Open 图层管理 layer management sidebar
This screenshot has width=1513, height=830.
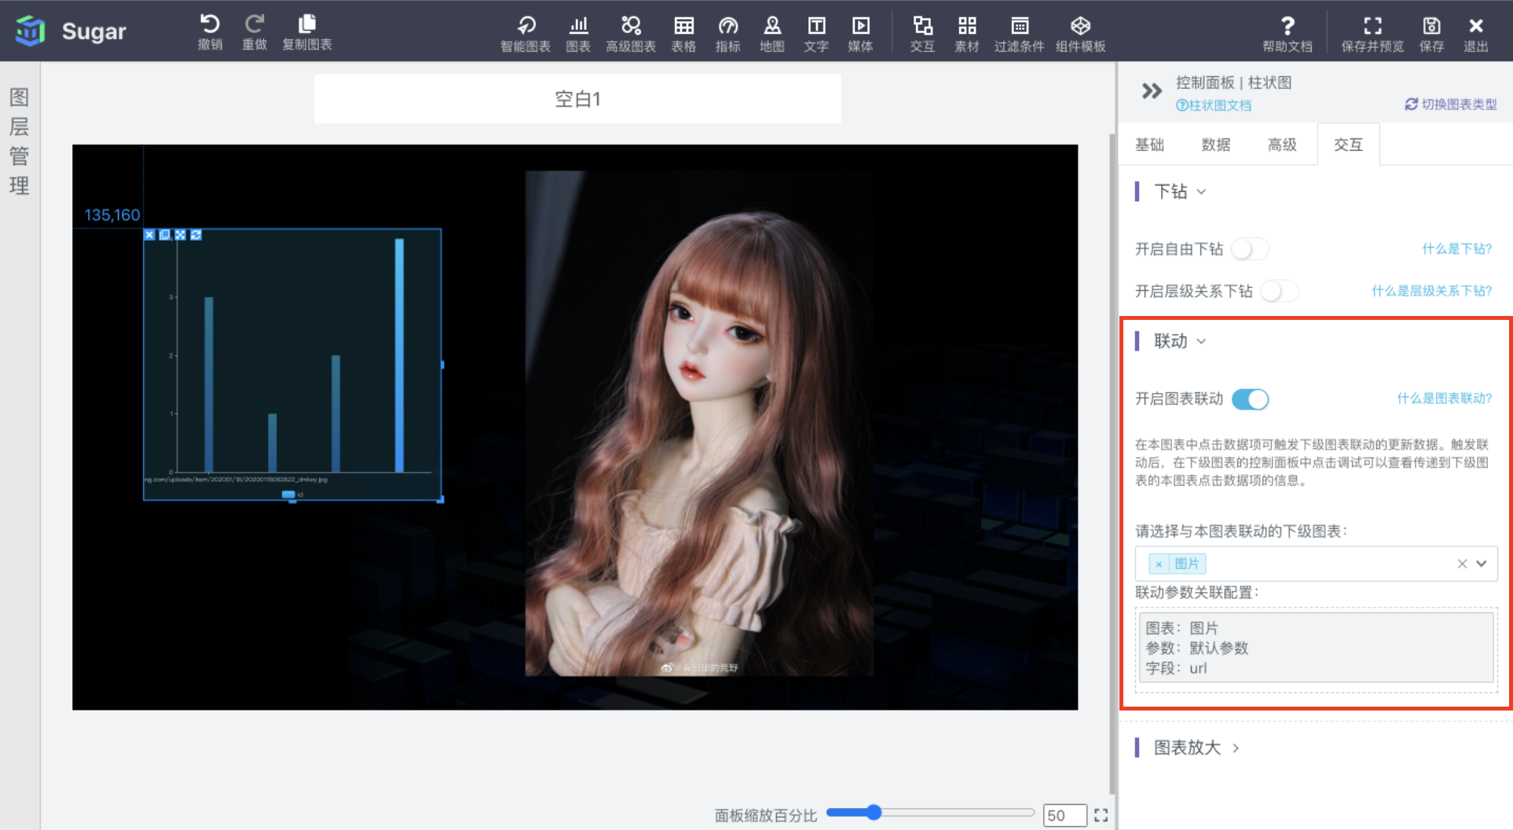pos(19,141)
